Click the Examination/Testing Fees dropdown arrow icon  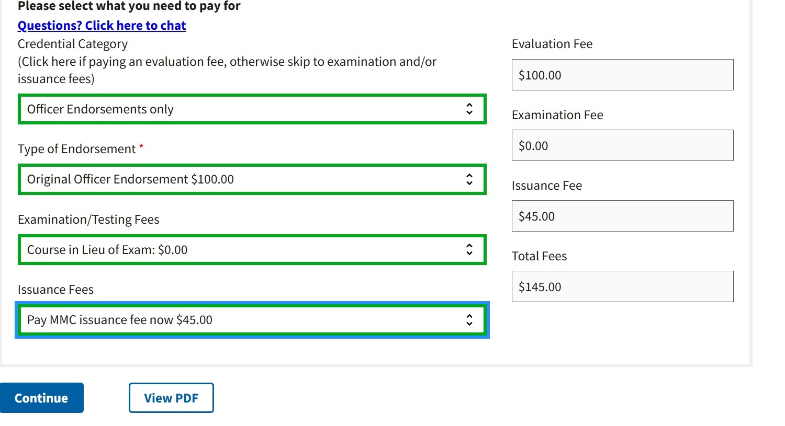[469, 249]
